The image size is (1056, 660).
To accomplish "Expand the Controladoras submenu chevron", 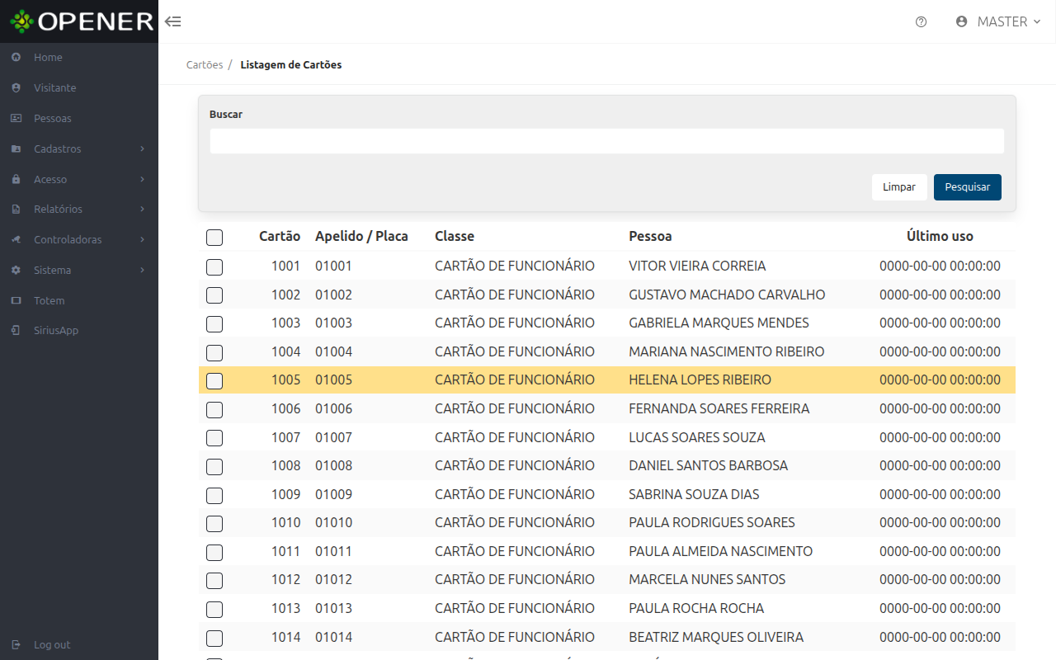I will pyautogui.click(x=143, y=239).
